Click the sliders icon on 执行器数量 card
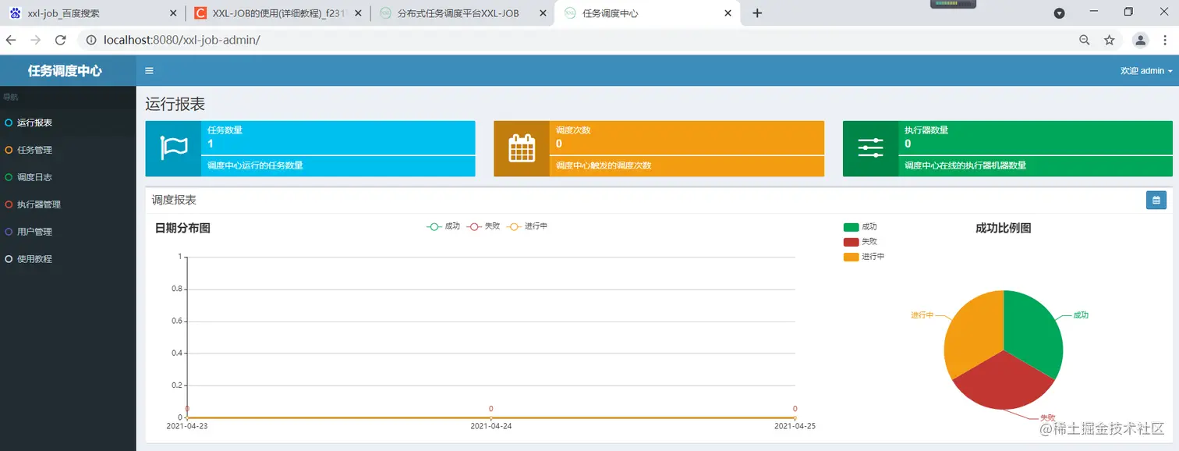Viewport: 1179px width, 451px height. click(x=870, y=148)
